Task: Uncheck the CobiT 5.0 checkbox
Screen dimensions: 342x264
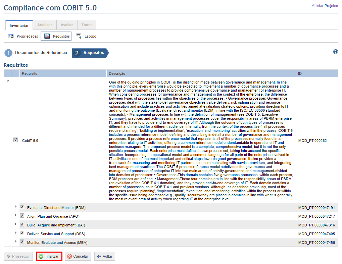Action: pyautogui.click(x=15, y=140)
